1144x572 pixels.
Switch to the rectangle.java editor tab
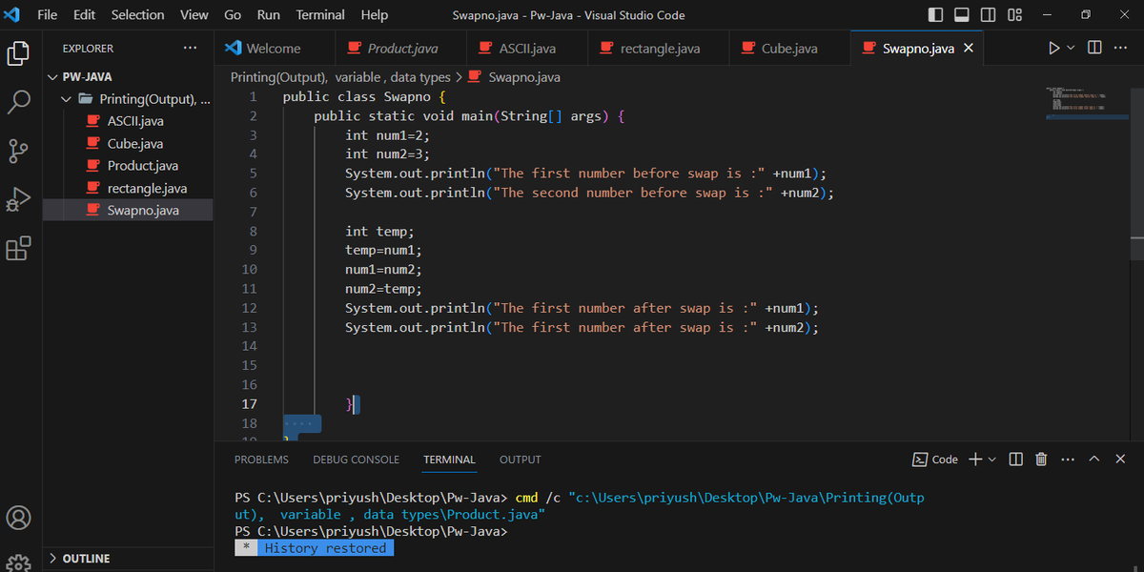[659, 49]
